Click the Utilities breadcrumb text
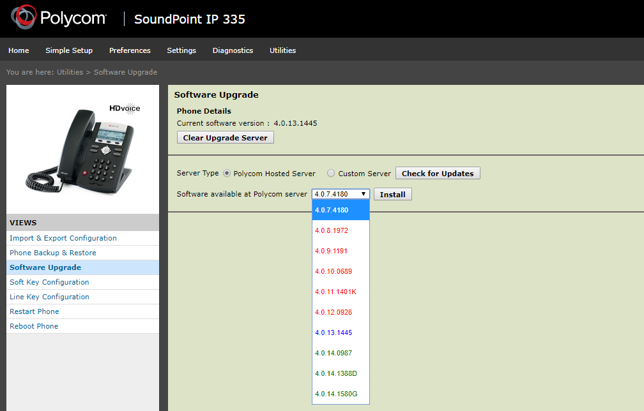This screenshot has height=411, width=644. 70,72
